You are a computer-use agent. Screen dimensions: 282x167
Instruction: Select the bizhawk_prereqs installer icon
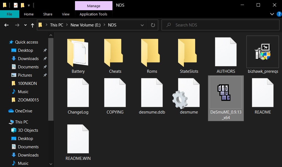tap(263, 52)
